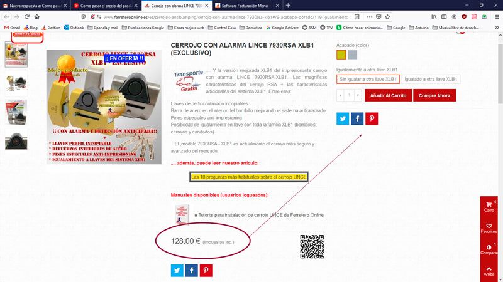Open 'Google Activate' bookmark
503x282 pixels.
coord(282,28)
